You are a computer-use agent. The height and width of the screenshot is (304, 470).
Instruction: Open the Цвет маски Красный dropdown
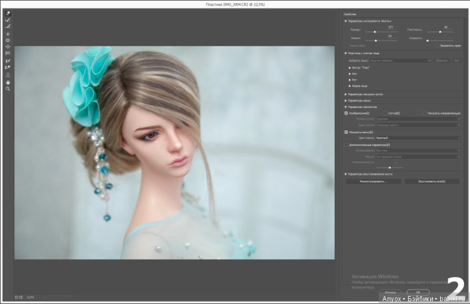[418, 138]
